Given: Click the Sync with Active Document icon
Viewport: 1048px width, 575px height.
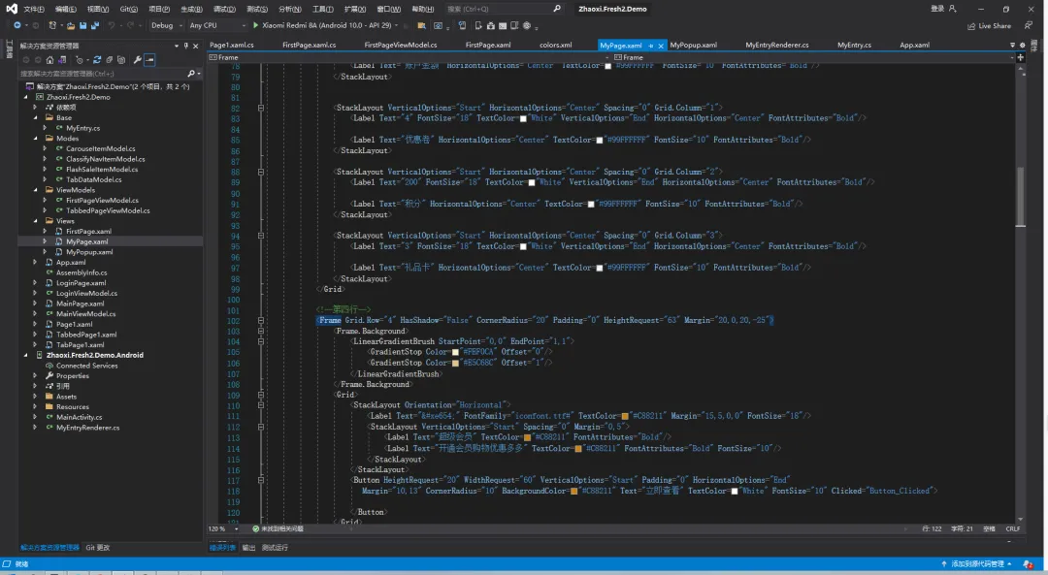Looking at the screenshot, I should [x=97, y=59].
